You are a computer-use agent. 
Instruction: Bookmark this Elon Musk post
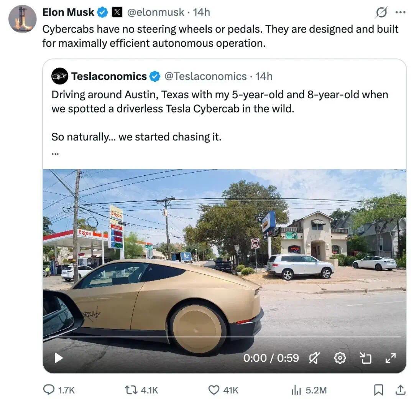[x=379, y=390]
